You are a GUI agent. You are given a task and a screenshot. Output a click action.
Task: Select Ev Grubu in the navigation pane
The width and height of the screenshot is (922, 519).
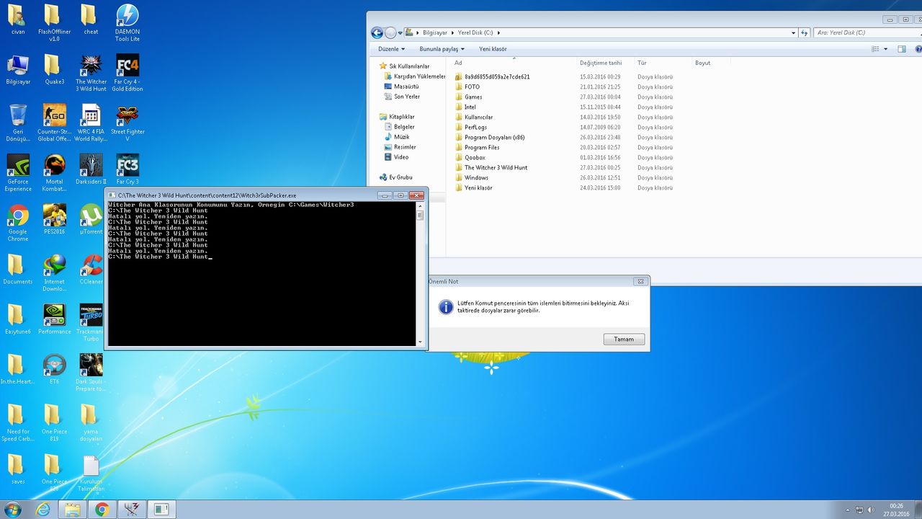pyautogui.click(x=400, y=177)
